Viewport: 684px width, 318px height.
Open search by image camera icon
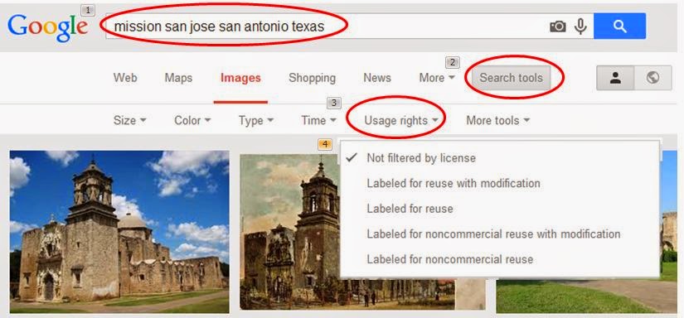click(557, 26)
